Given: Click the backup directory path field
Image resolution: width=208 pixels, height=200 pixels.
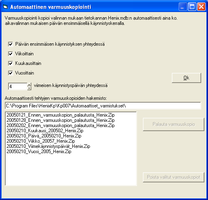Looking at the screenshot, I should click(103, 106).
